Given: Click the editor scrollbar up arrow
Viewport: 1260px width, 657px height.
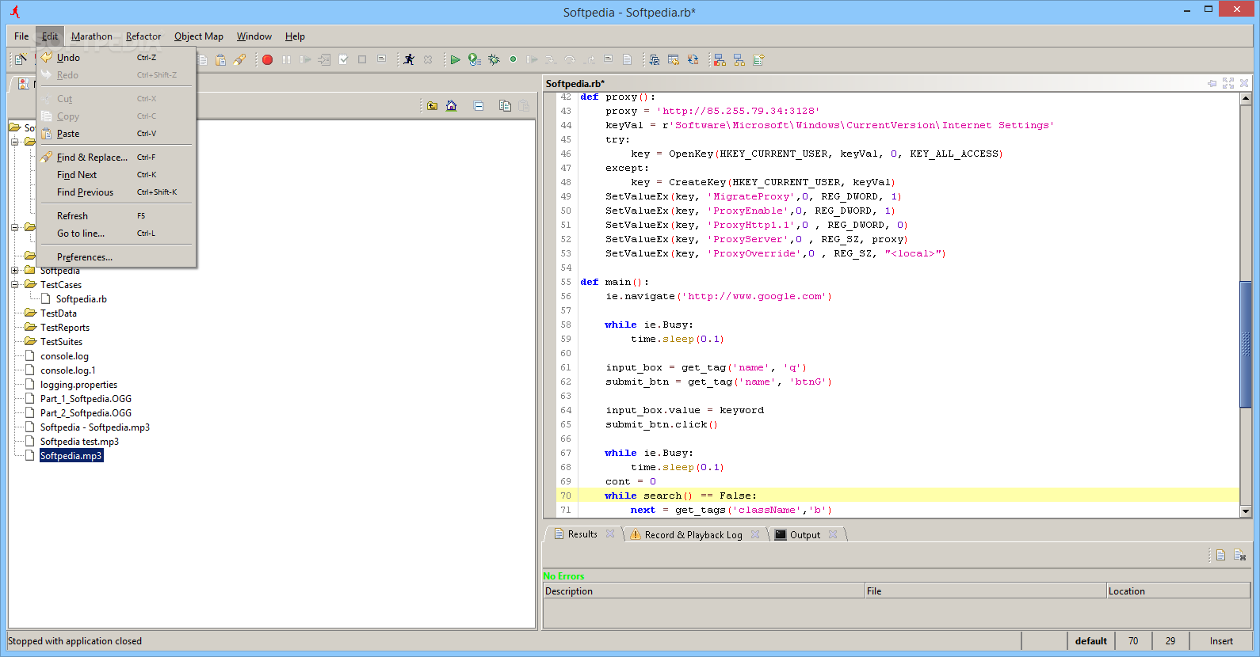Looking at the screenshot, I should (1246, 99).
